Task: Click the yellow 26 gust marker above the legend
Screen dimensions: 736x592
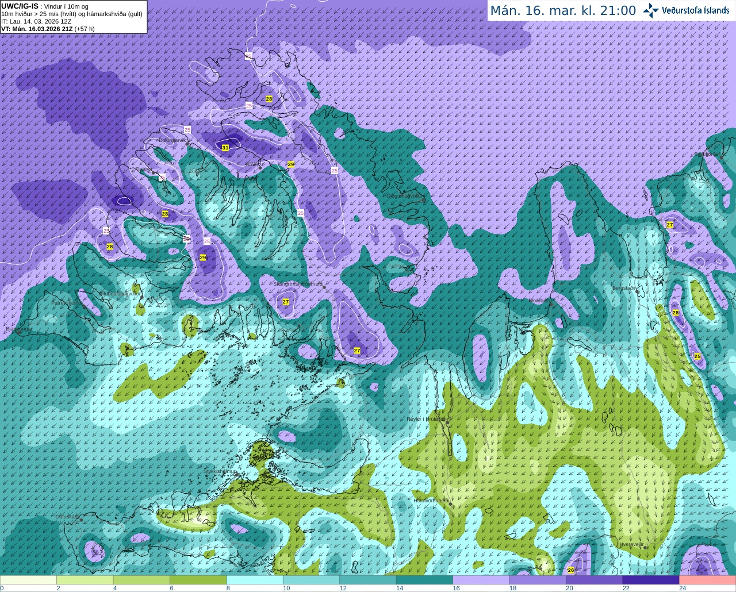Action: tap(571, 570)
